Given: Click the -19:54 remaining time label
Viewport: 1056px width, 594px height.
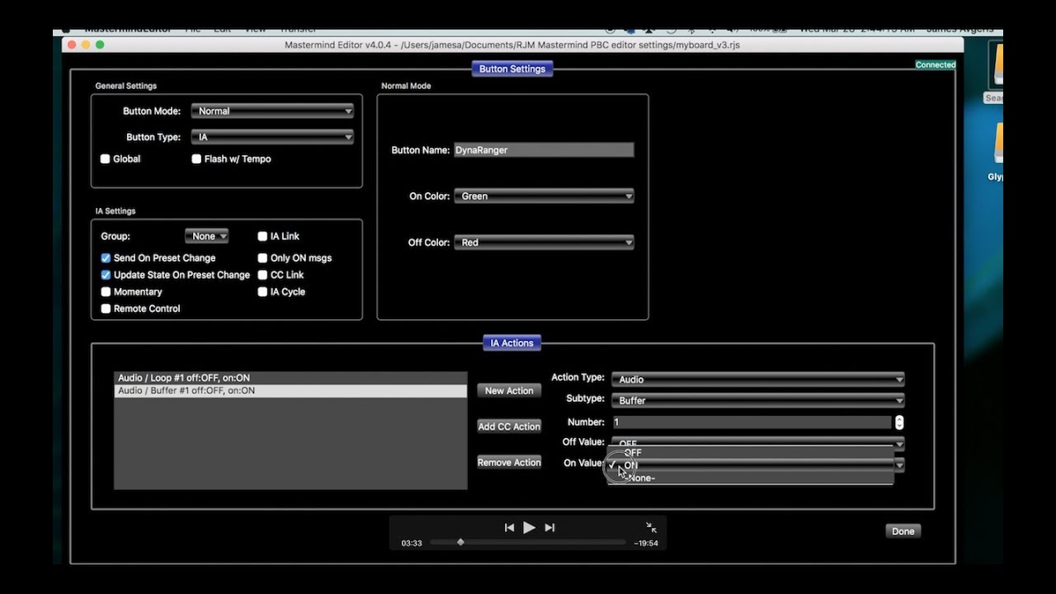Looking at the screenshot, I should [x=646, y=543].
